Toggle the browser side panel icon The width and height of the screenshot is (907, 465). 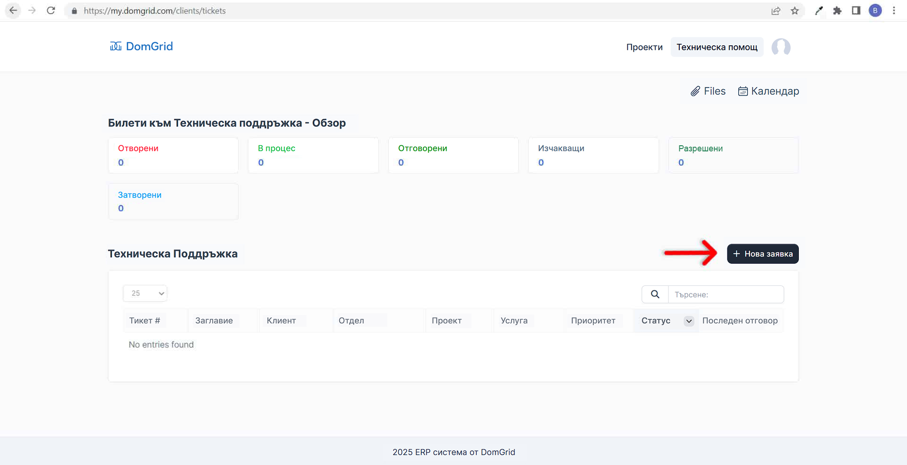click(856, 11)
